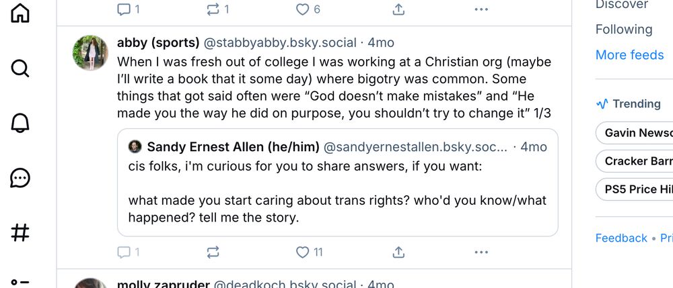Open Search via magnifier icon

tap(20, 68)
